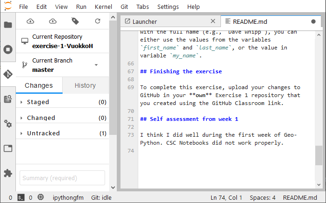The image size is (326, 203).
Task: Click the Untracked count (1)
Action: point(103,133)
